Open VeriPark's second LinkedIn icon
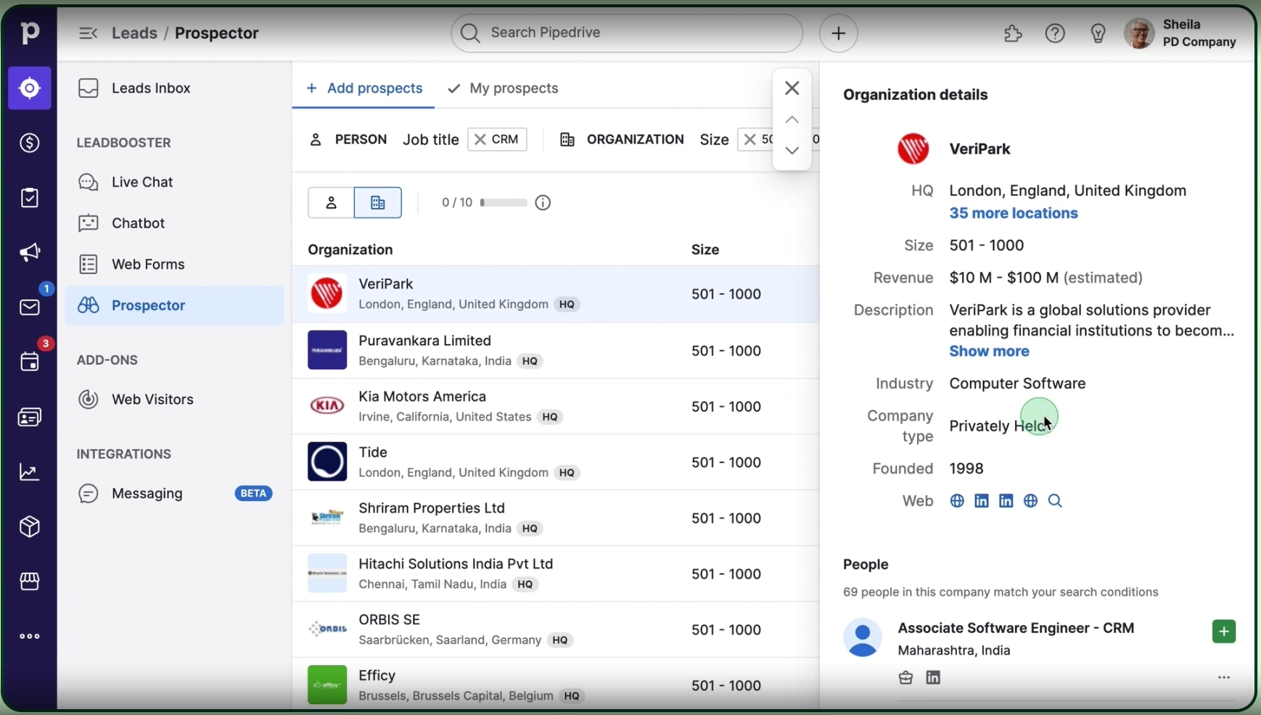 [x=1006, y=501]
